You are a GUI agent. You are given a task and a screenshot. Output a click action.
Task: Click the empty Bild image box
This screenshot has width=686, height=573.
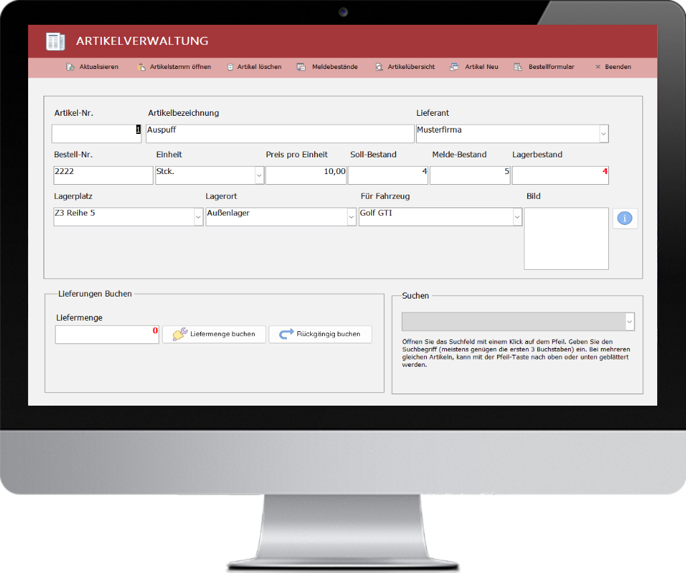tap(566, 238)
